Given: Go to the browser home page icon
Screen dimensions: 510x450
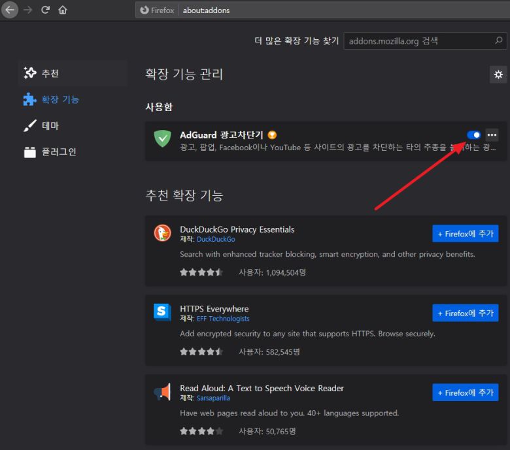Looking at the screenshot, I should (63, 10).
